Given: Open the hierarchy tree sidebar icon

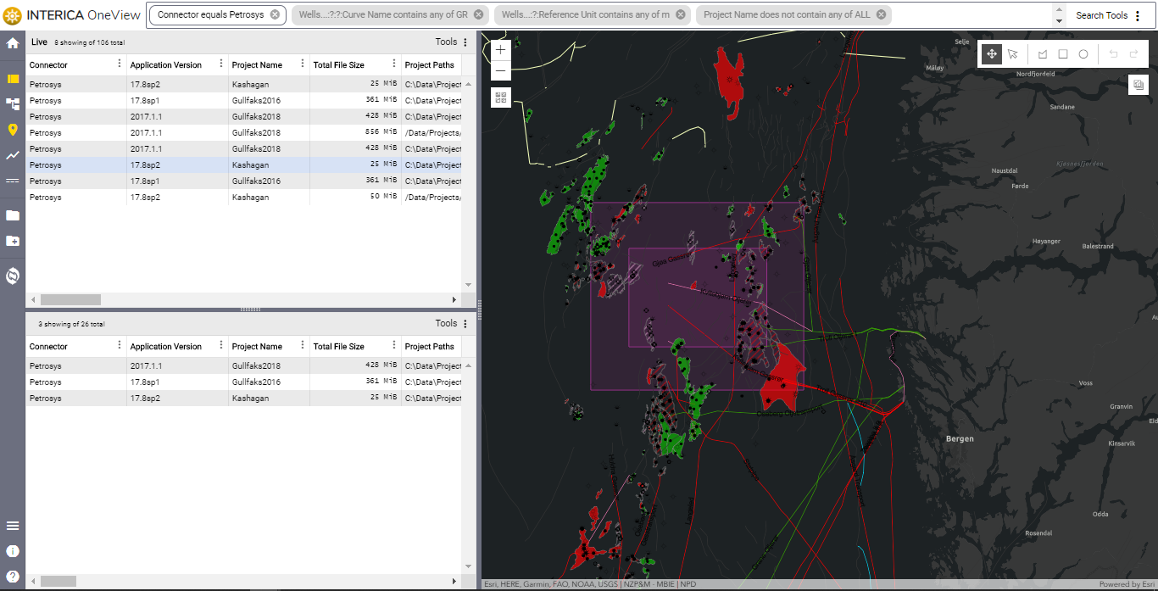Looking at the screenshot, I should click(13, 103).
